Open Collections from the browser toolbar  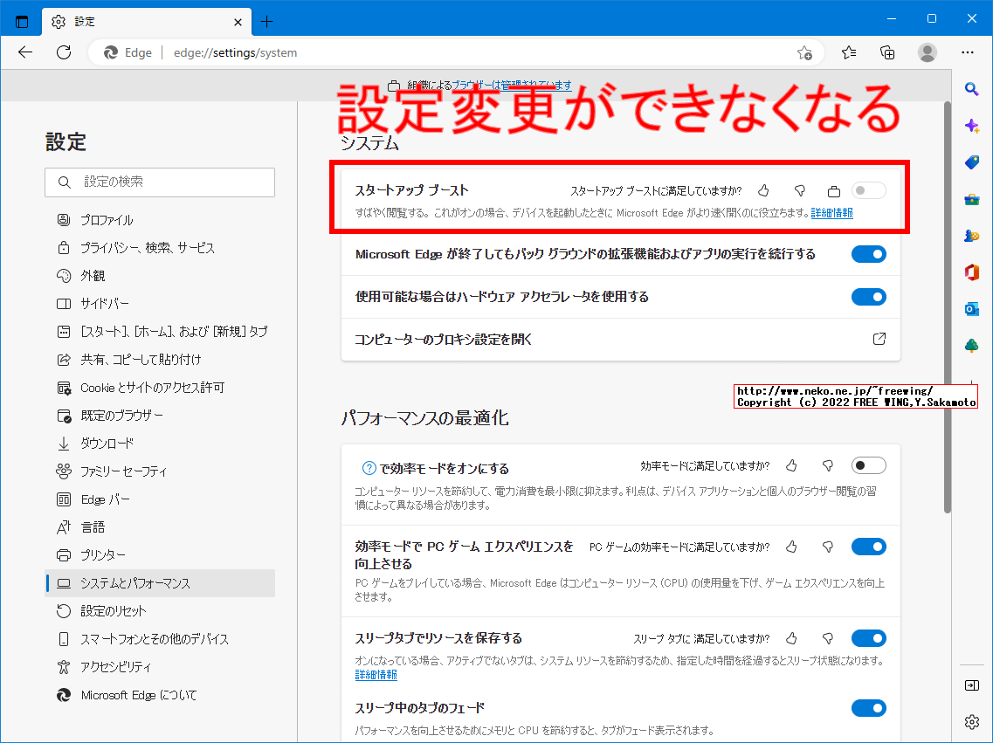click(887, 52)
